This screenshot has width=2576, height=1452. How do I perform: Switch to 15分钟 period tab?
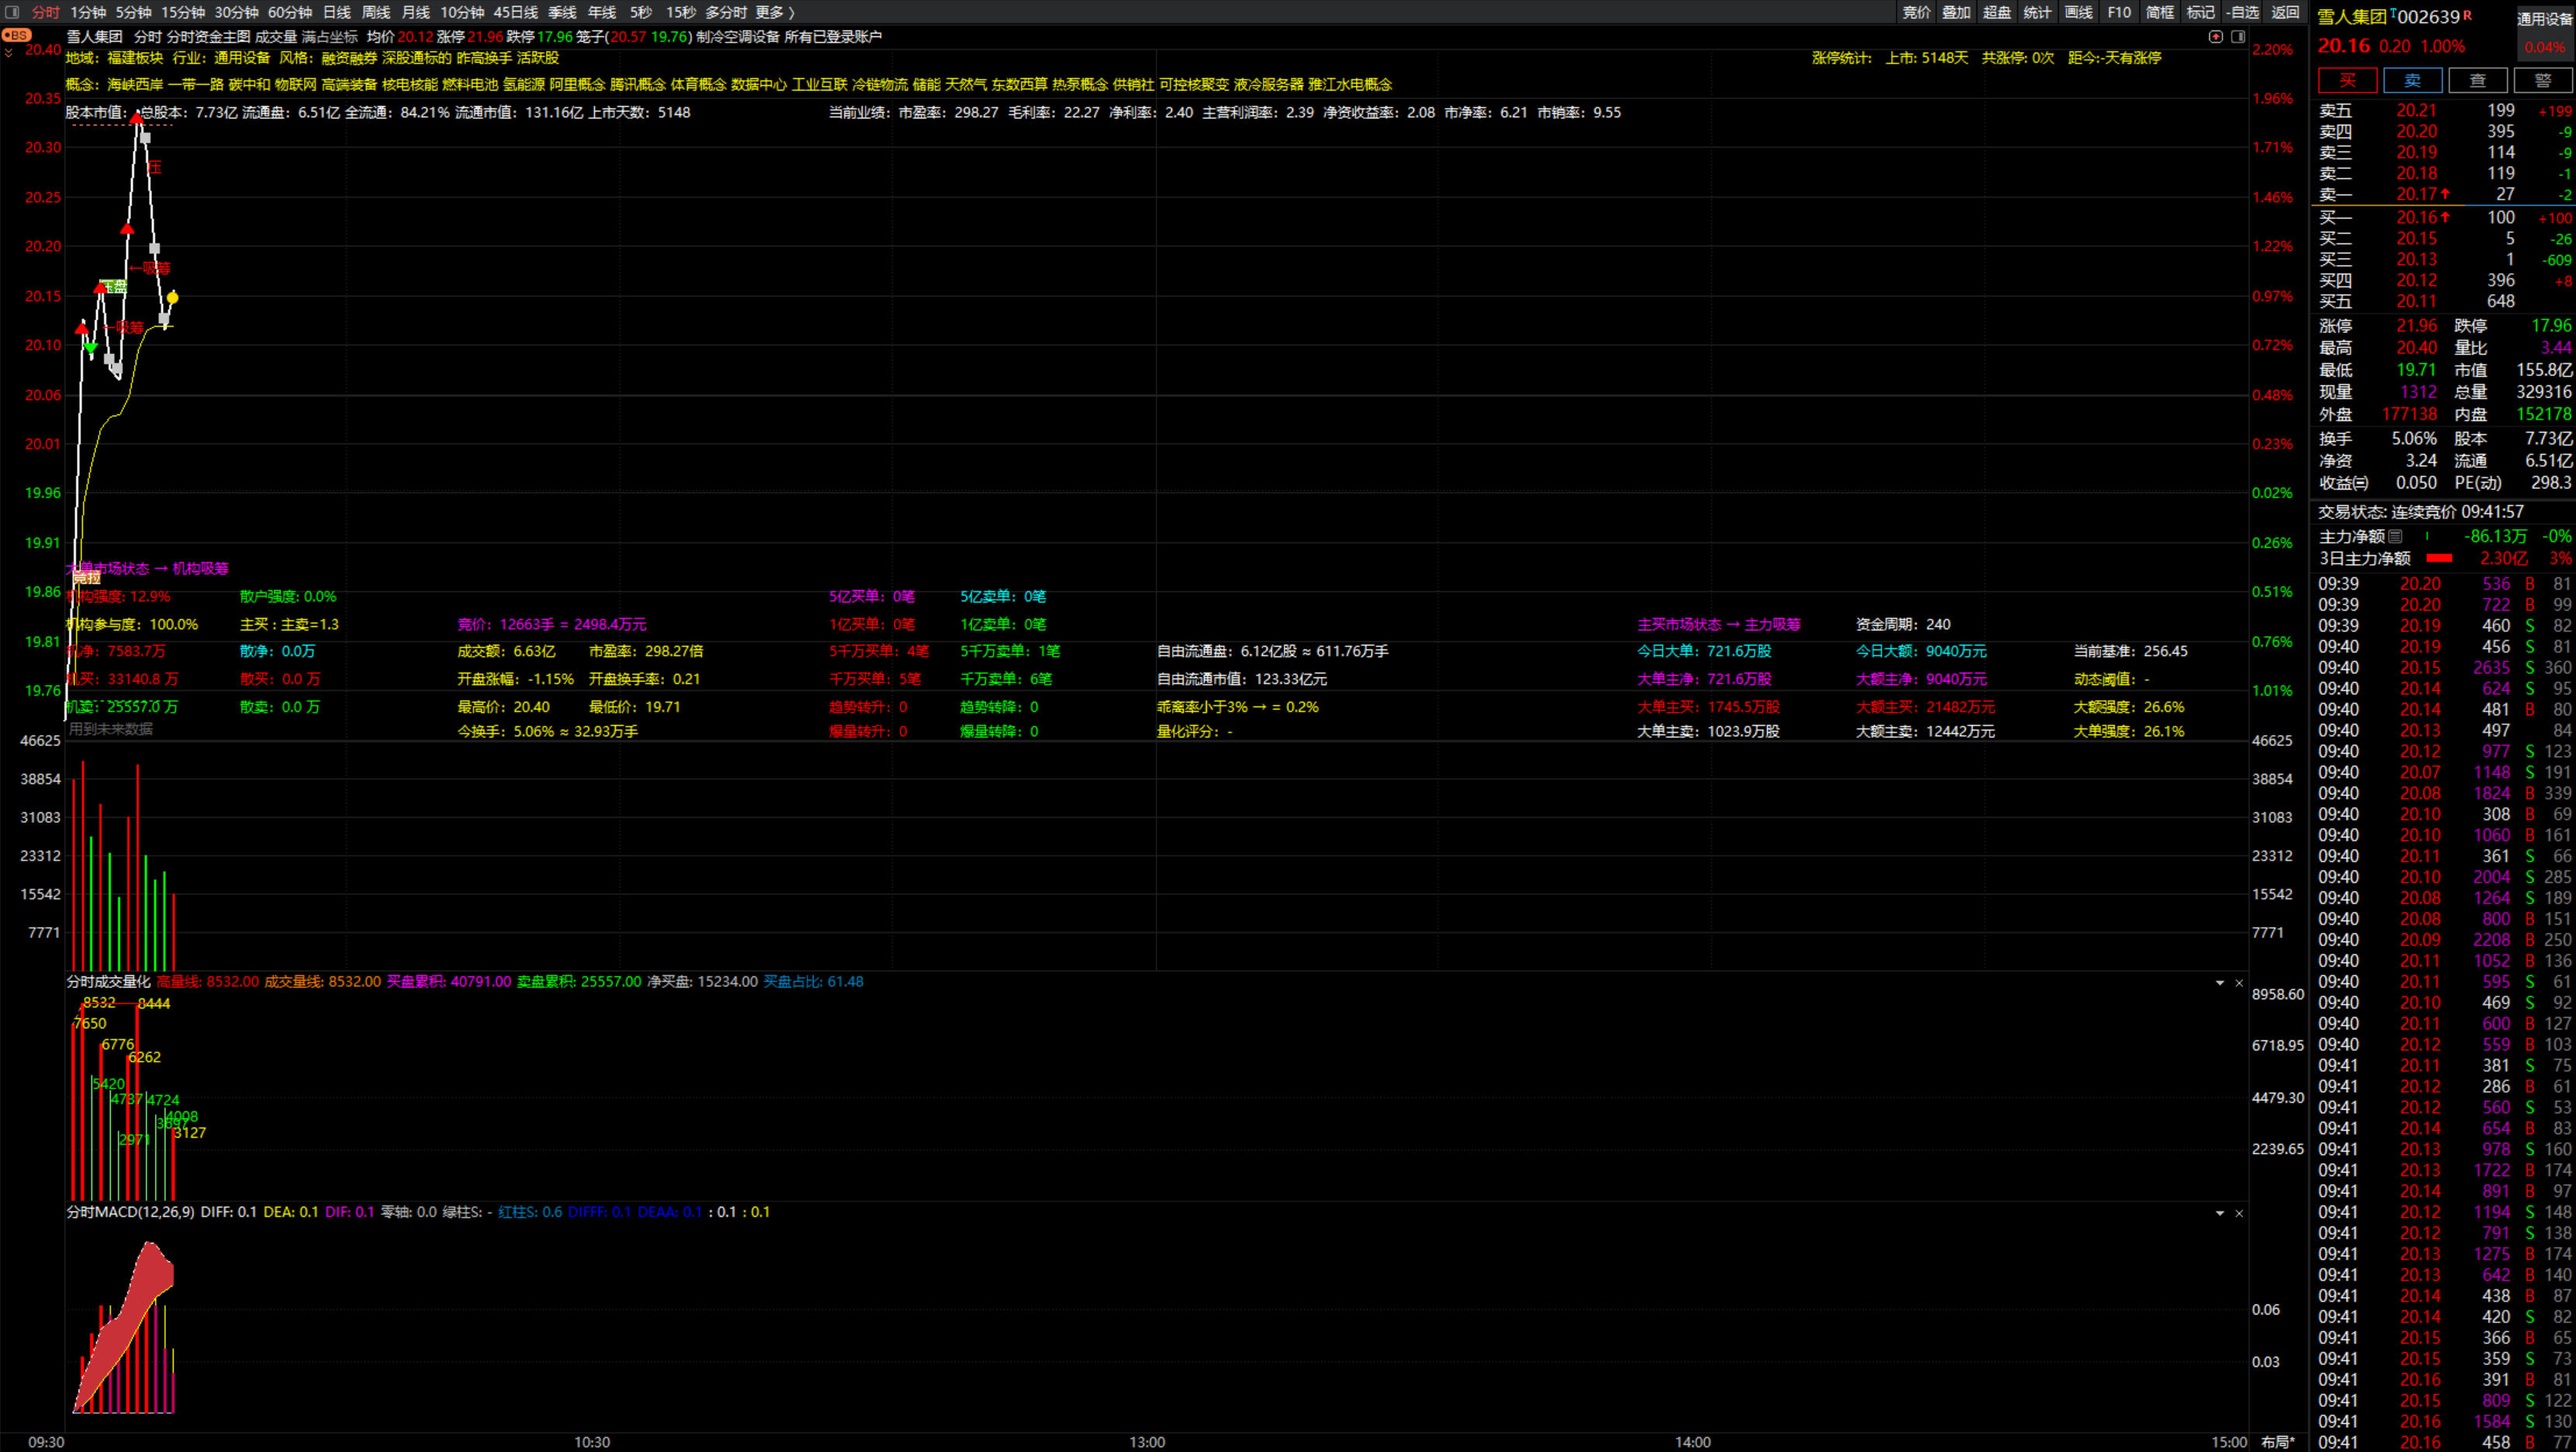click(x=183, y=12)
